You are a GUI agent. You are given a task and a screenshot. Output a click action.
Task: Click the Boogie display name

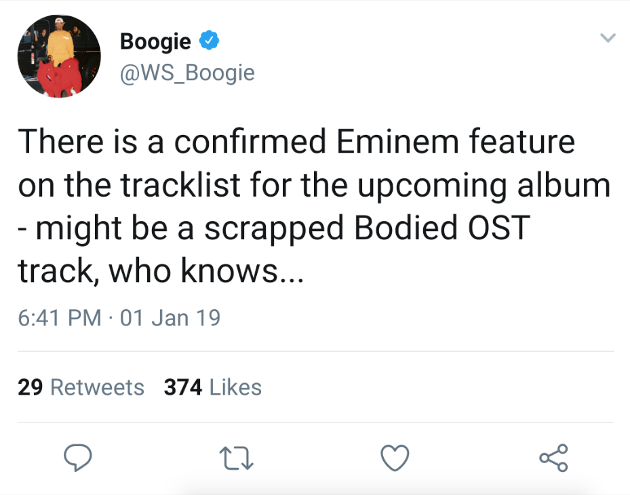click(x=155, y=42)
